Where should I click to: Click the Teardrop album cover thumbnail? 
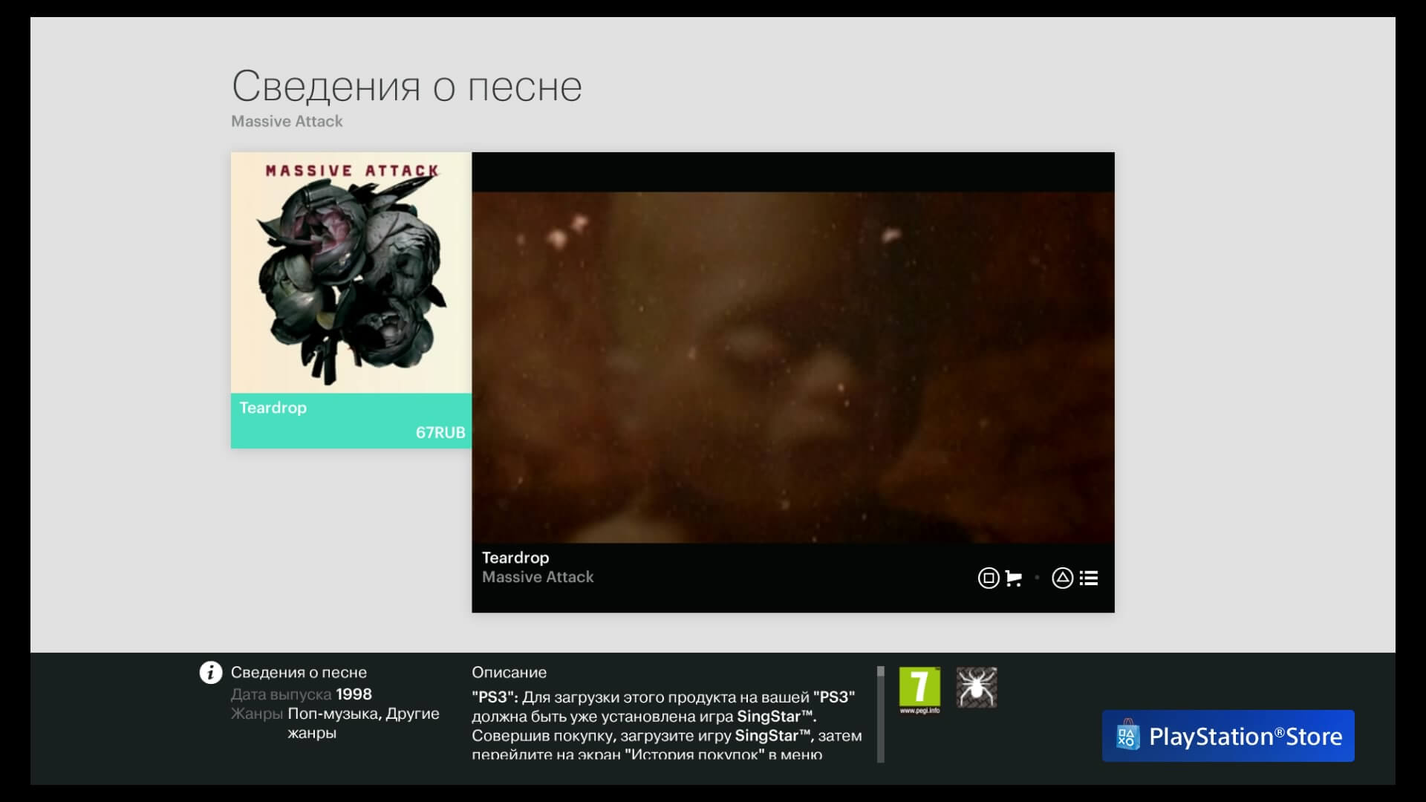point(351,273)
